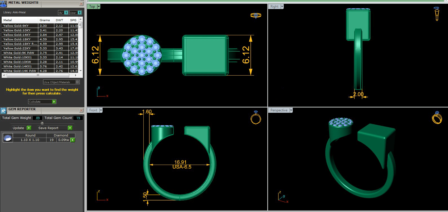Click the metal table scroll-left arrow
This screenshot has width=448, height=212.
tap(4, 76)
